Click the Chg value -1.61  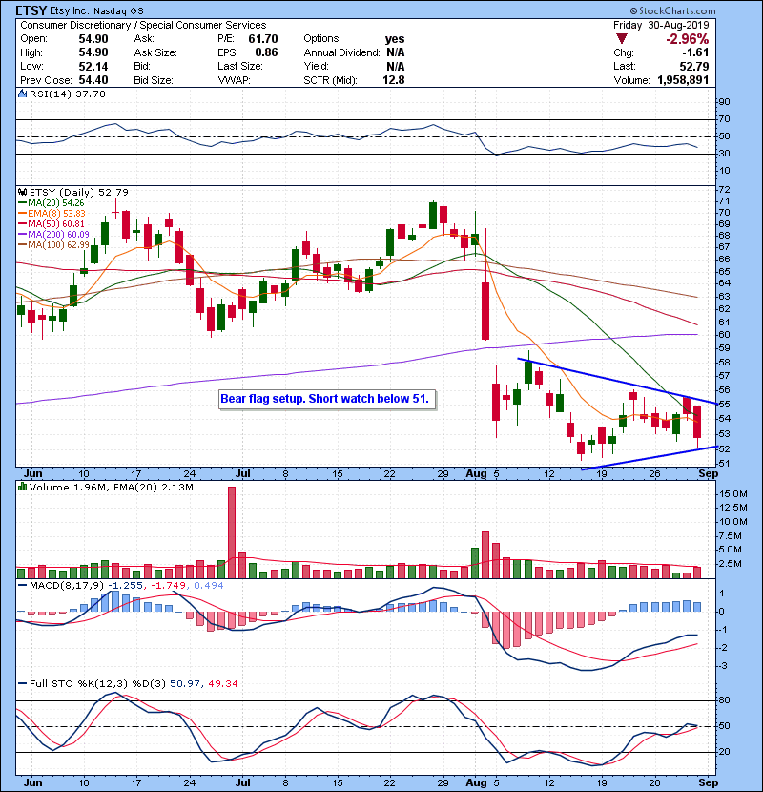pyautogui.click(x=695, y=52)
